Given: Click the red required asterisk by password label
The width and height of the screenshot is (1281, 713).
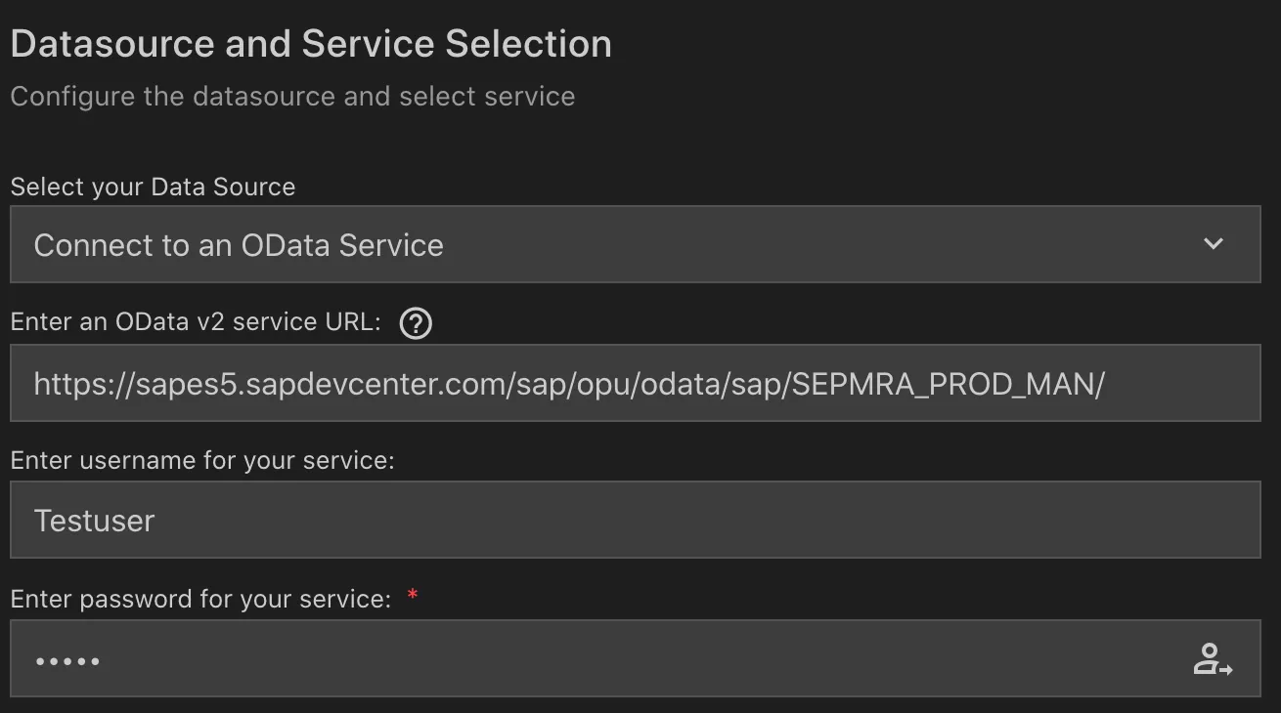Looking at the screenshot, I should pos(413,596).
